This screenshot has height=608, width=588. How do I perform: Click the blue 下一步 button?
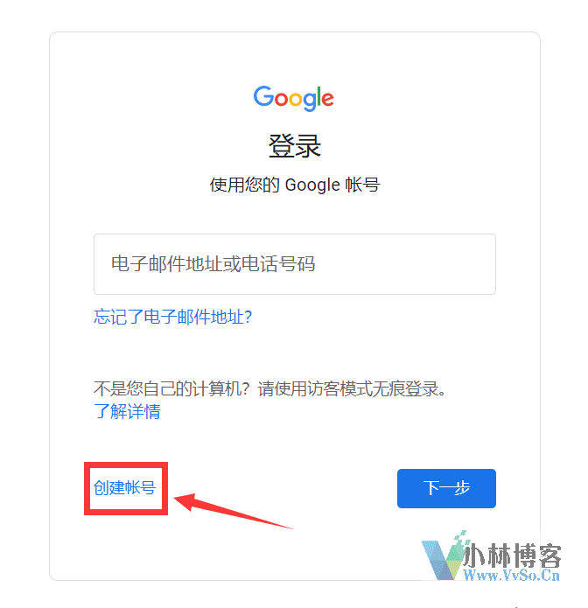[446, 488]
